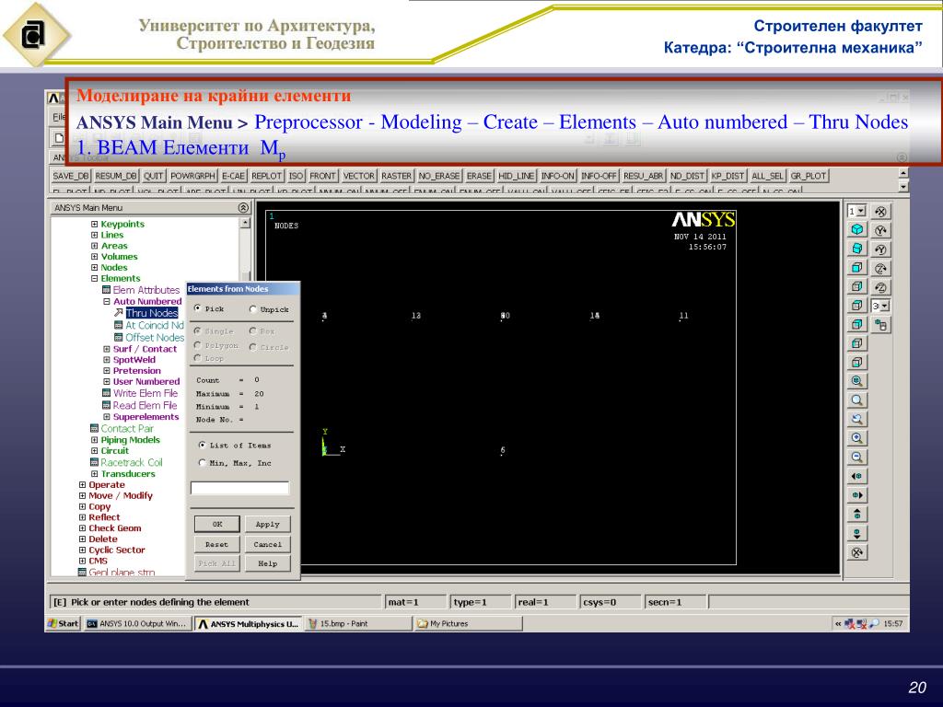Click the zoom in magnifier icon

point(857,438)
